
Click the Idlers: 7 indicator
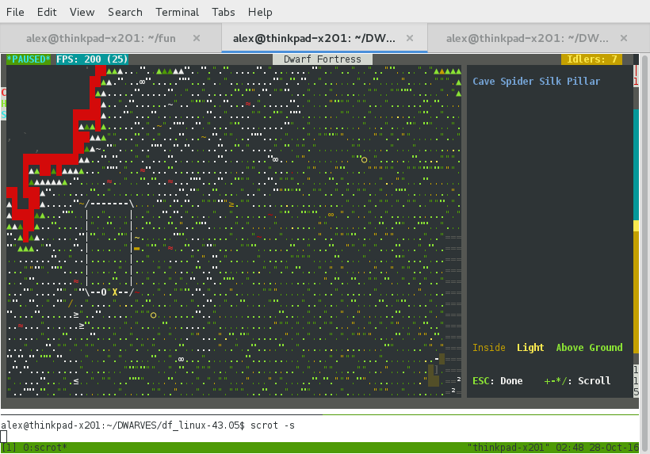click(591, 59)
